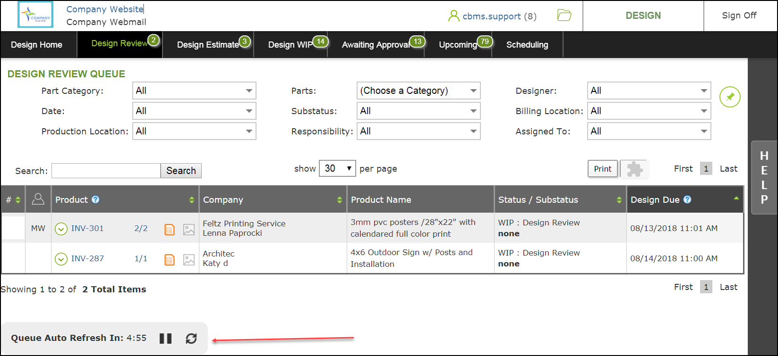Image resolution: width=778 pixels, height=356 pixels.
Task: Click the 2/2 count for INV-301
Action: [x=141, y=228]
